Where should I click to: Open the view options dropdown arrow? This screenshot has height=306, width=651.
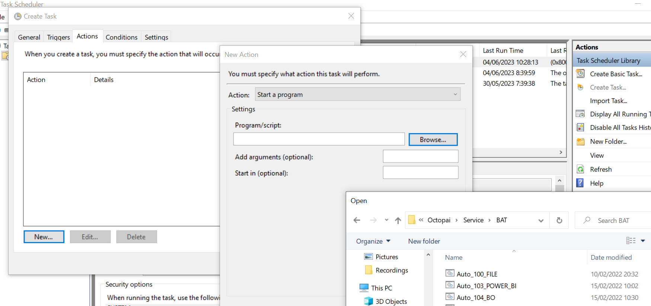click(643, 241)
